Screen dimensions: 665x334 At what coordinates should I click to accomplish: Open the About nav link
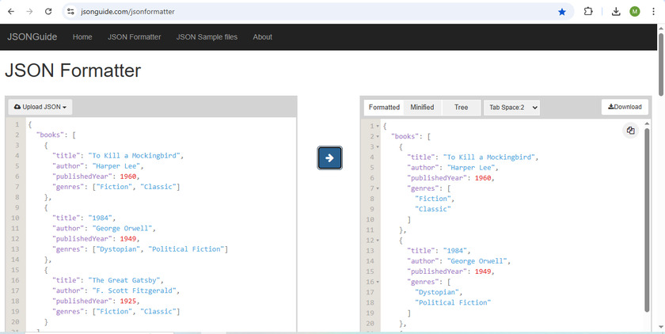pyautogui.click(x=263, y=37)
